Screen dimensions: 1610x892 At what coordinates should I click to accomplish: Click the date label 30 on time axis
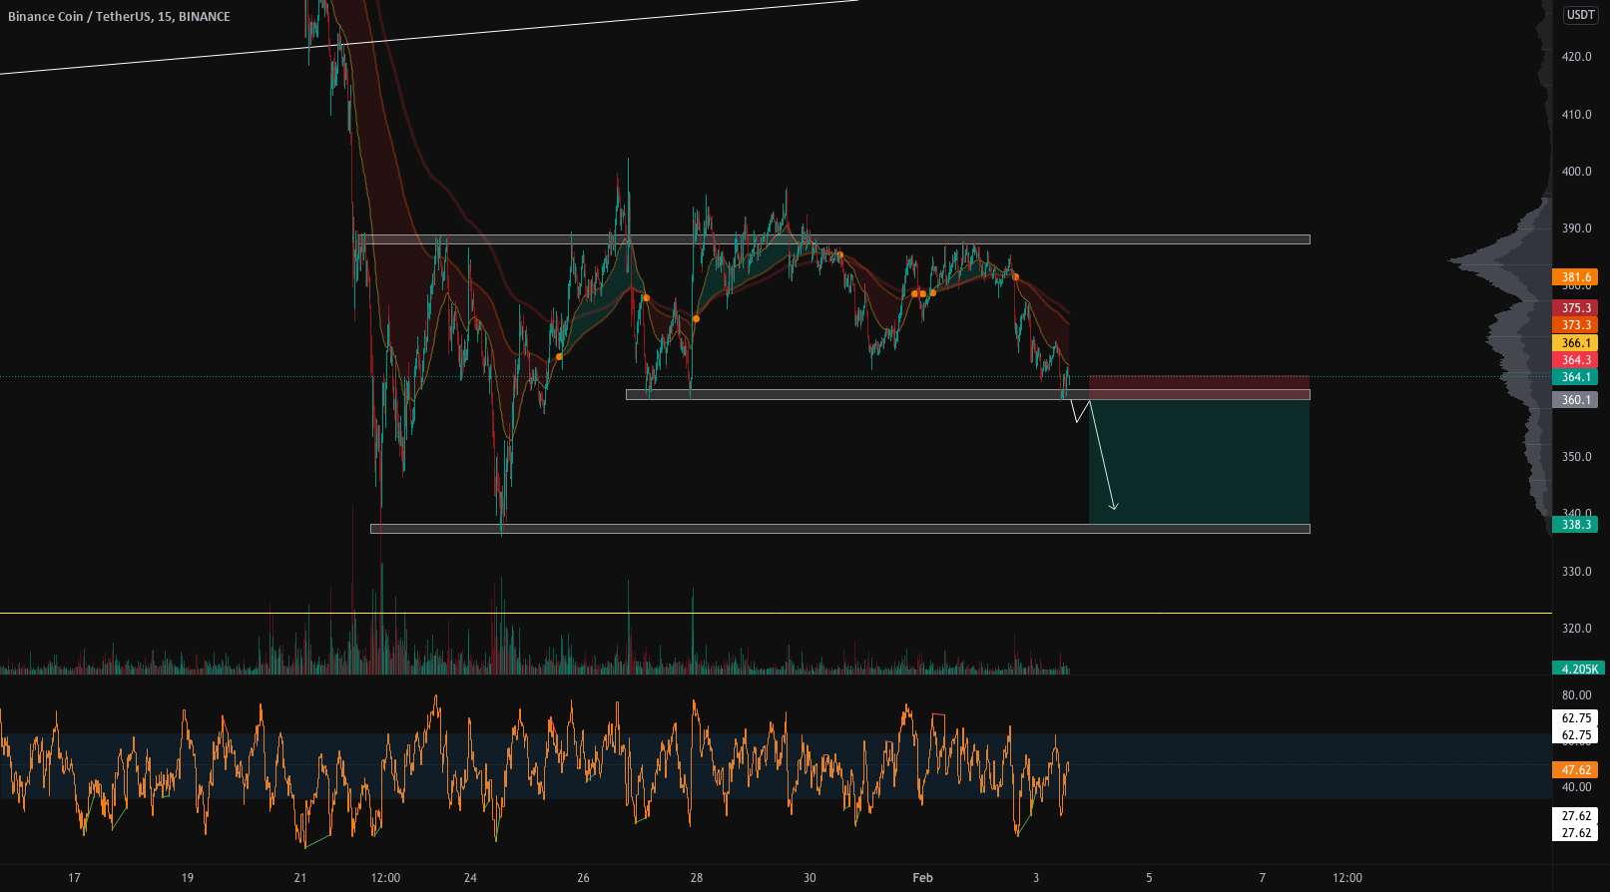[809, 878]
